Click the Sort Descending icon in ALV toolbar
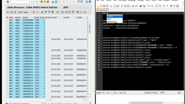The height and width of the screenshot is (104, 185). (x=46, y=12)
